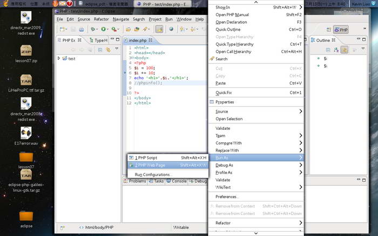Choose Run Configurations... in submenu
The height and width of the screenshot is (236, 378).
[x=153, y=175]
